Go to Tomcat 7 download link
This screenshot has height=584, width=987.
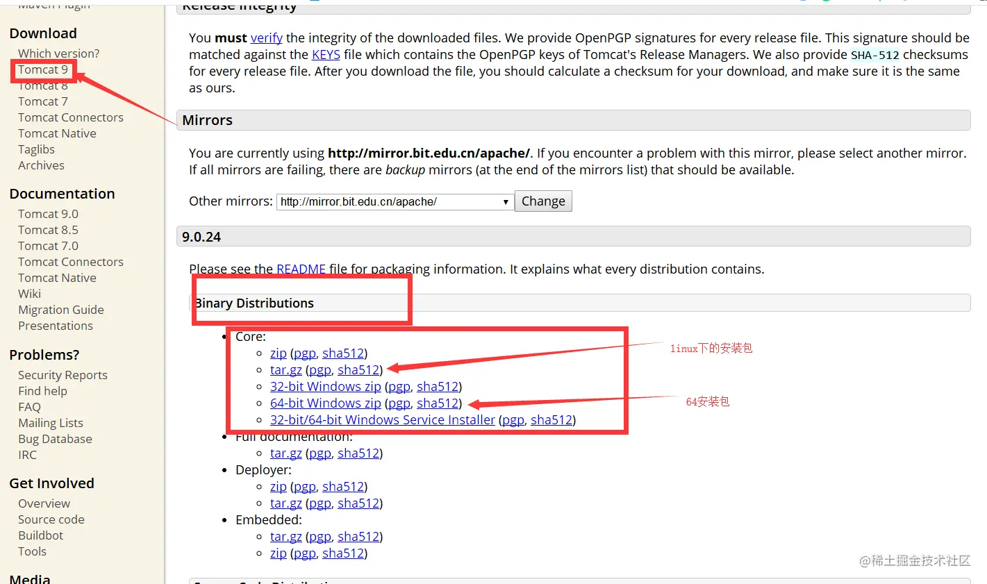pyautogui.click(x=43, y=101)
